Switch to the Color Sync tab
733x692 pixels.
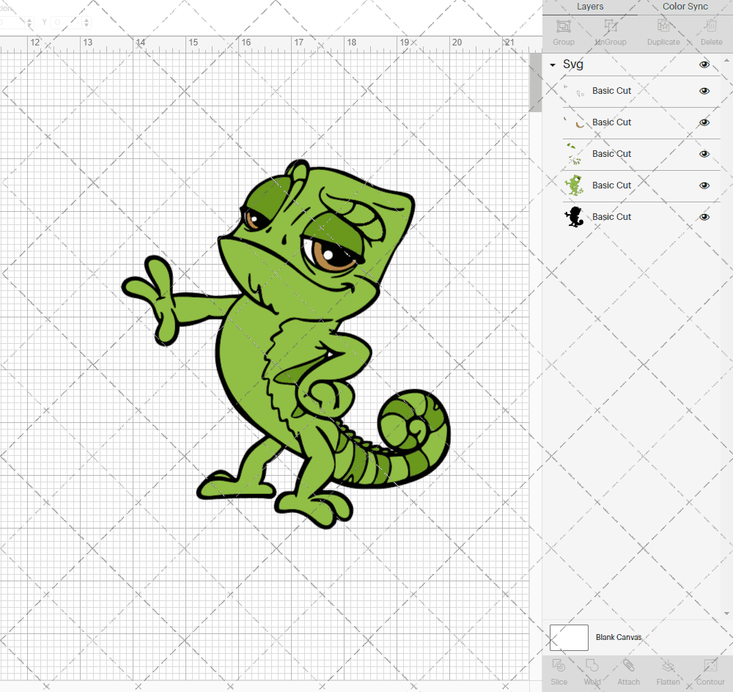(685, 7)
